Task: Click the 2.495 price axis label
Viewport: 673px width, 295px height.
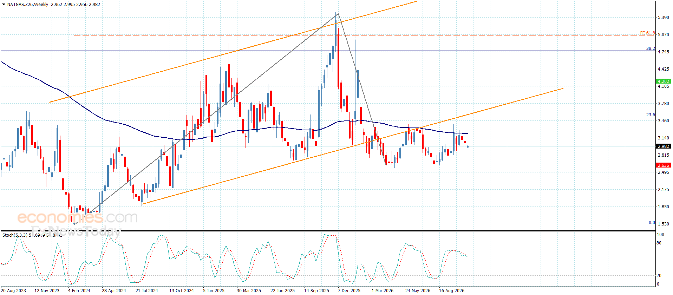Action: click(x=663, y=172)
